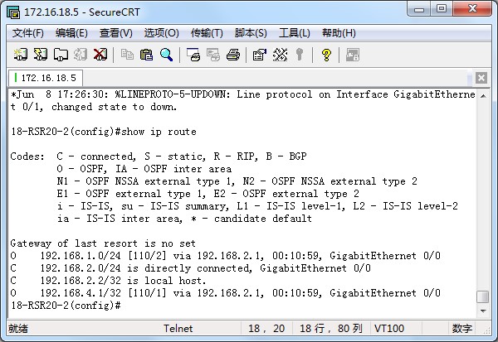
Task: Click the key icon in the toolbar
Action: tap(299, 55)
